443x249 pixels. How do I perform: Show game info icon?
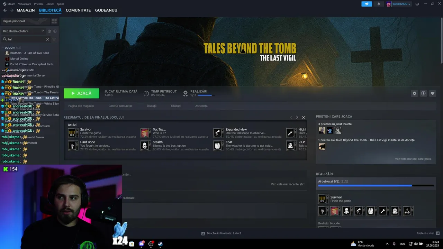(x=423, y=93)
